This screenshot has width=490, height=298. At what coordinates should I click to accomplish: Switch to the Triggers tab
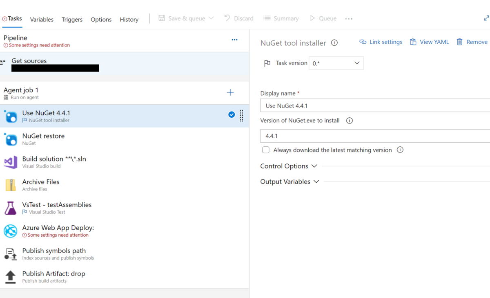pos(72,19)
